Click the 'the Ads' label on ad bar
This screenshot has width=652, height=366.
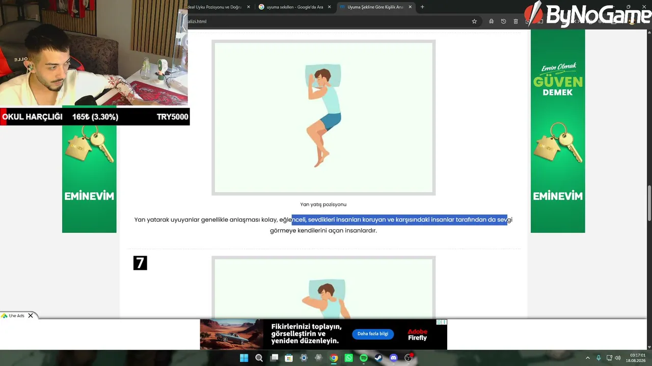coord(17,316)
